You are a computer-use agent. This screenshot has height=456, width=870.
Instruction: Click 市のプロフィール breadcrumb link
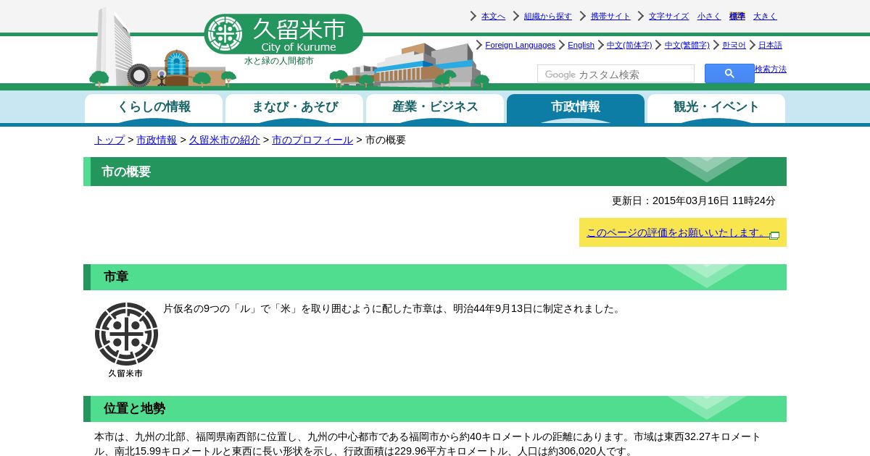pyautogui.click(x=312, y=140)
